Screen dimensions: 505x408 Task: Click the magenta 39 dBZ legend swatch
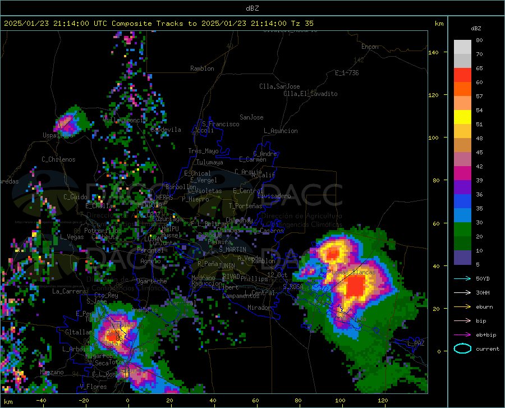pyautogui.click(x=462, y=173)
